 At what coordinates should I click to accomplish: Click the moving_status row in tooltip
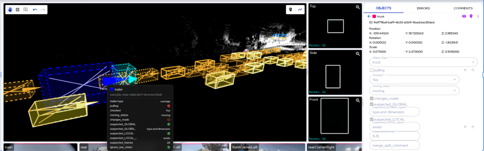tap(140, 115)
